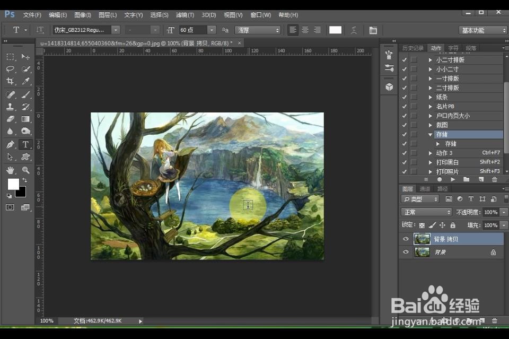The width and height of the screenshot is (509, 339).
Task: Expand the 一寸排版 action
Action: click(431, 79)
